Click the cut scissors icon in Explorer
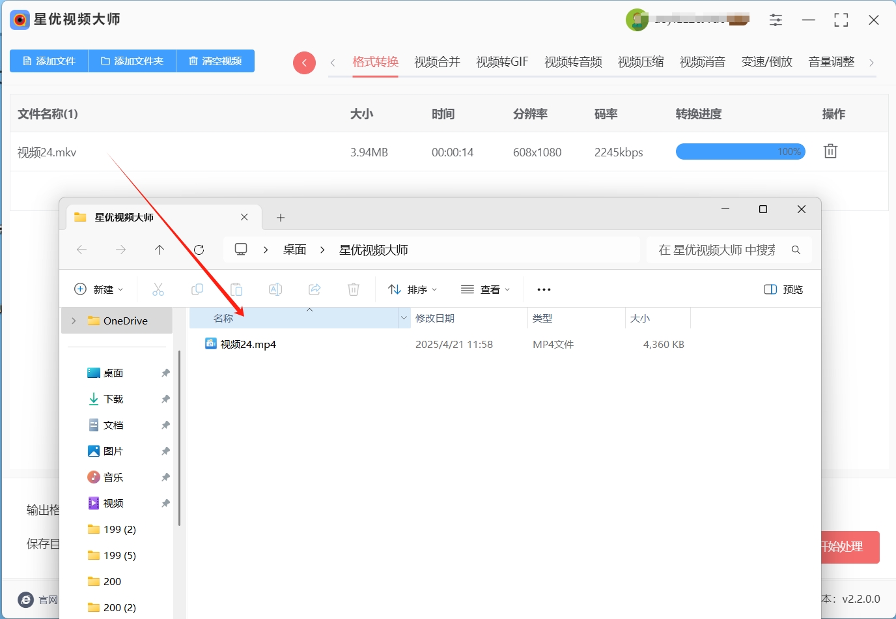This screenshot has width=896, height=619. pos(158,289)
